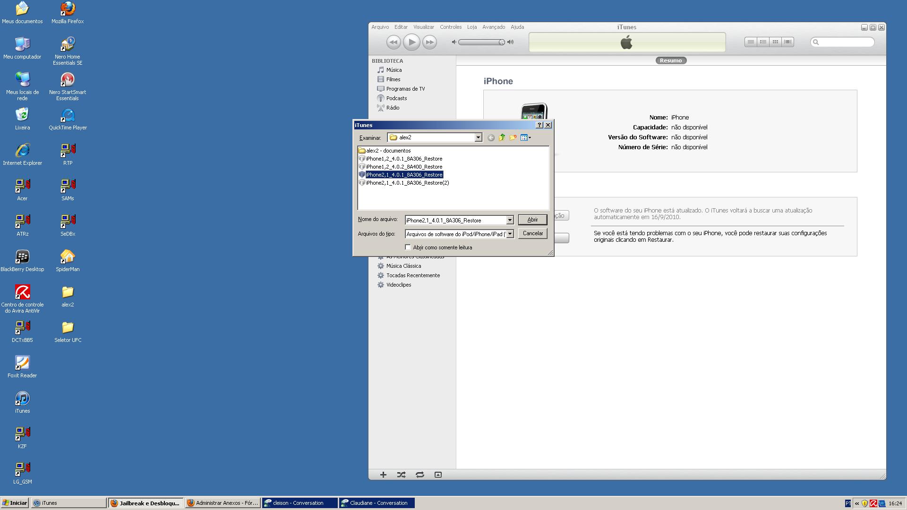
Task: Adjust the iTunes volume slider
Action: [481, 42]
